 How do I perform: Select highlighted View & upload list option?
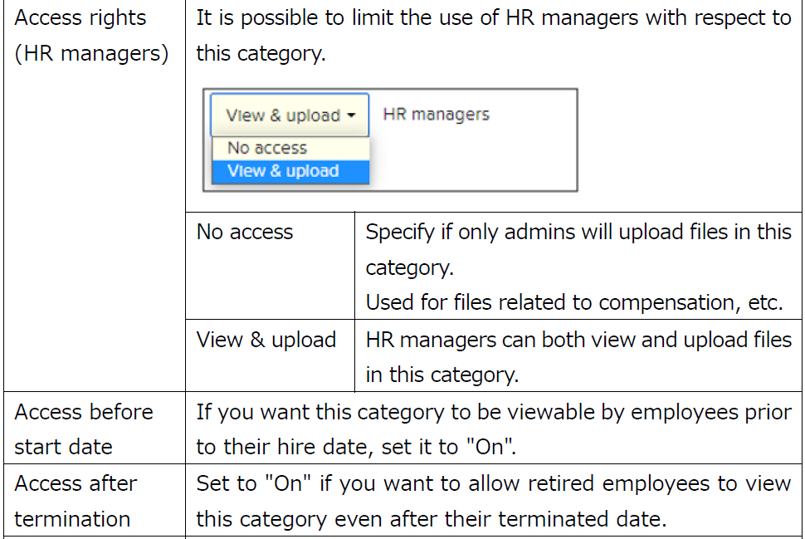pyautogui.click(x=284, y=171)
